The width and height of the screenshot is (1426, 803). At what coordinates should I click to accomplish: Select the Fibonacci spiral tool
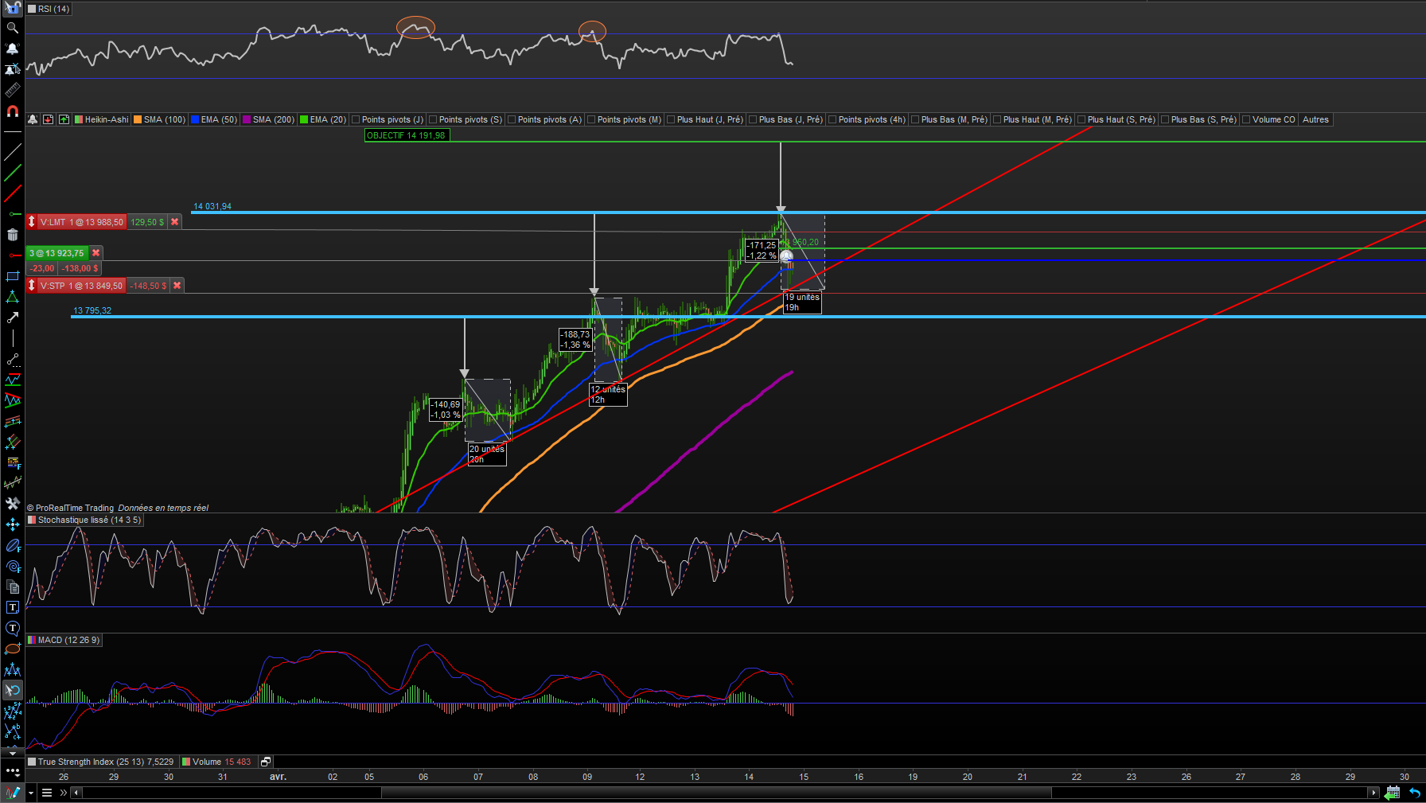point(12,566)
